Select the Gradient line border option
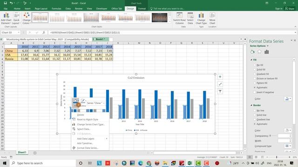Viewport: 298px width, 167px height. (255, 120)
